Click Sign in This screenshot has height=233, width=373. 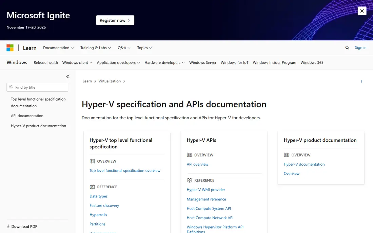pos(360,47)
